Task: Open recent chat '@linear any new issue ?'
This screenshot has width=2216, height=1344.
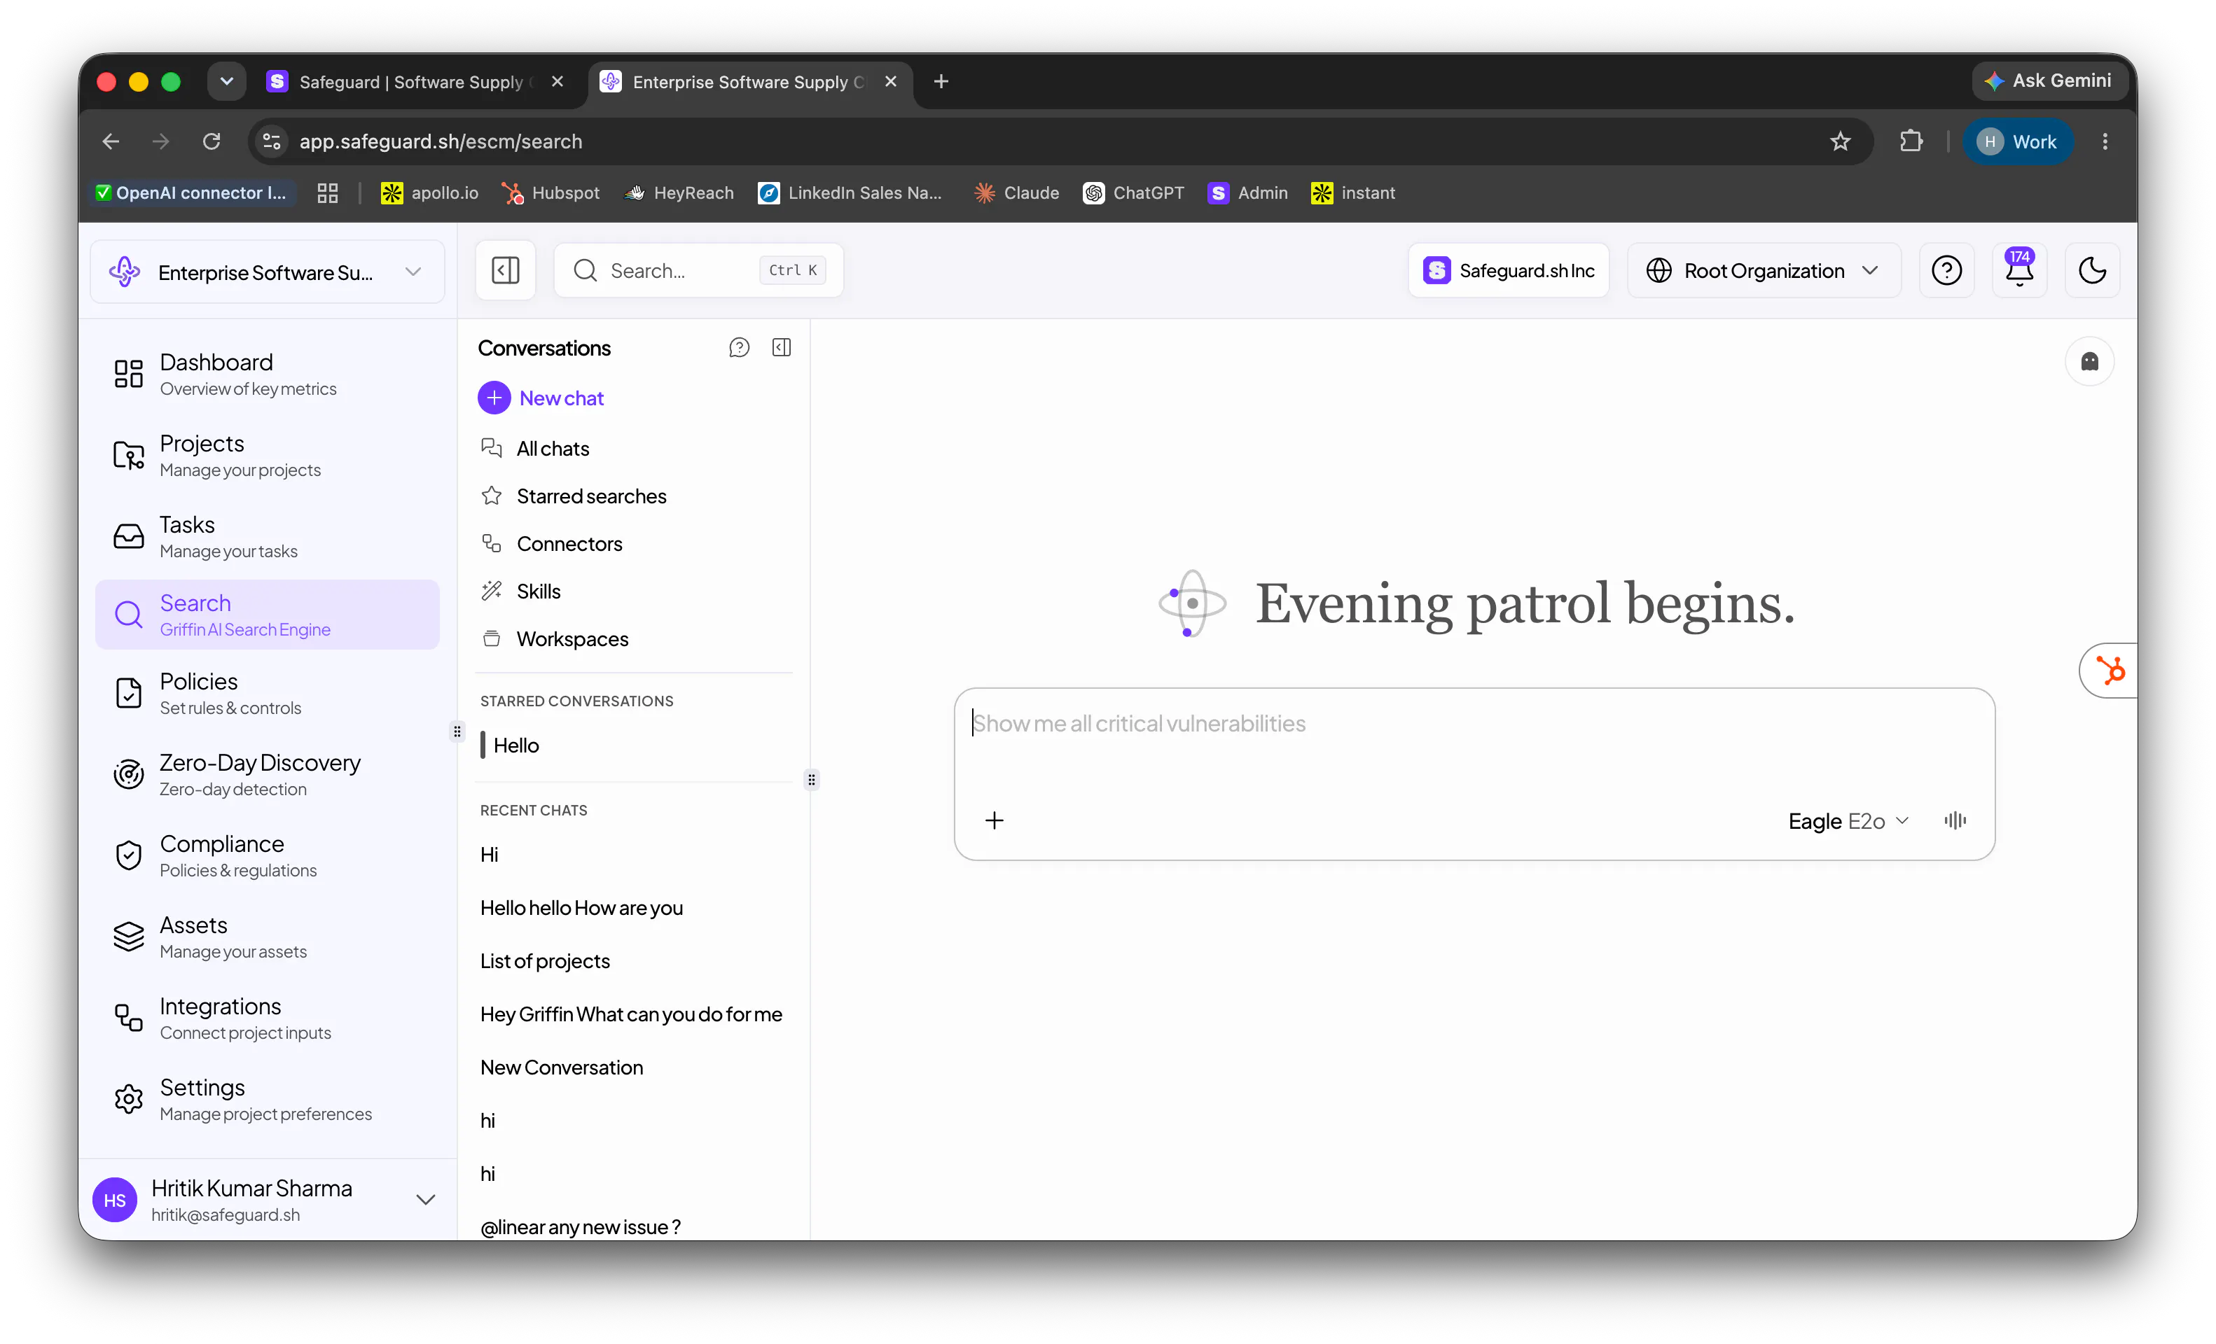Action: [580, 1227]
